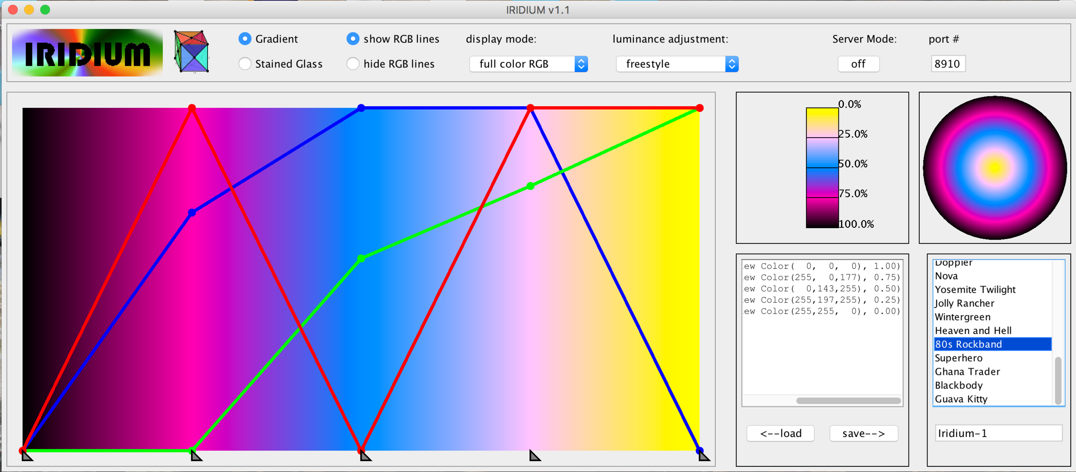1076x472 pixels.
Task: Click the red control point atop pink stop
Action: (x=530, y=107)
